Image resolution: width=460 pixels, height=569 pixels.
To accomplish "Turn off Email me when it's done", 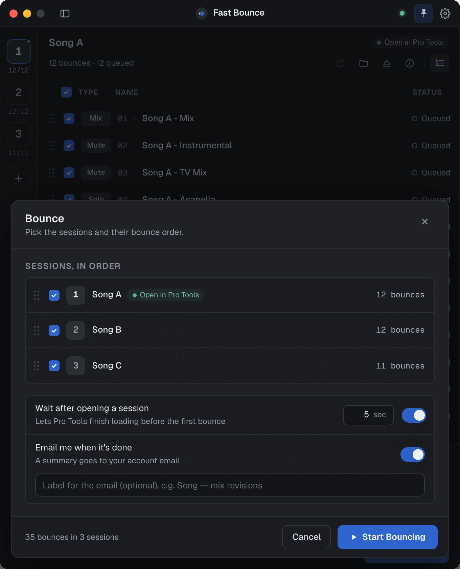I will (413, 455).
